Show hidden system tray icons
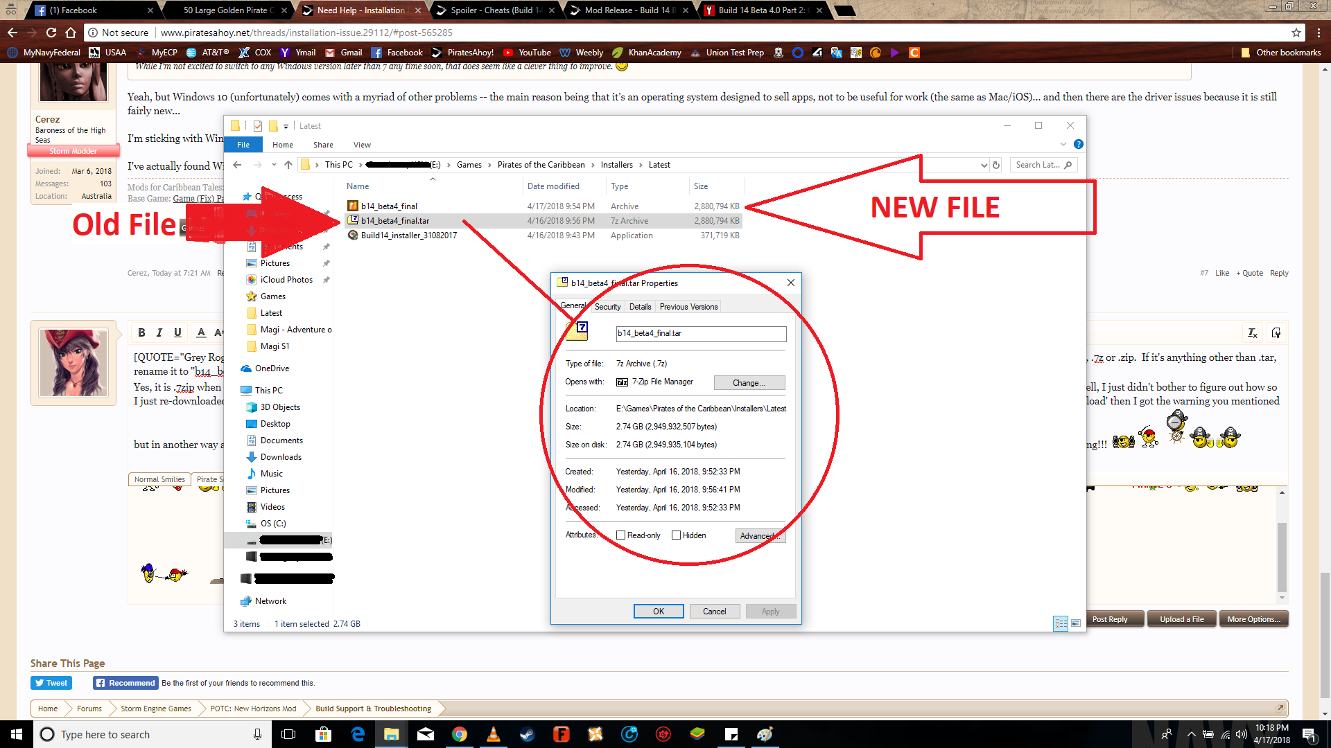Viewport: 1331px width, 748px height. pos(1191,734)
